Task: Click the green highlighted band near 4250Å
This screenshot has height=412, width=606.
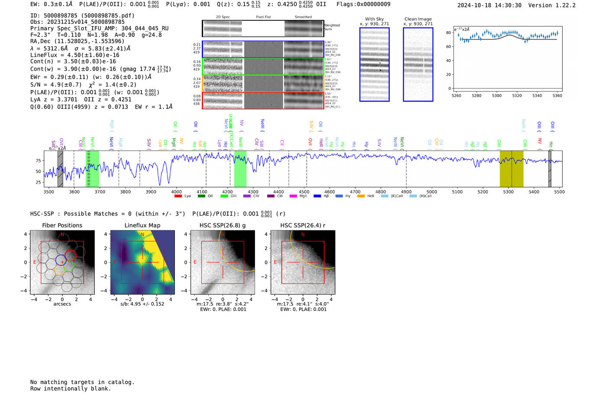Action: pos(240,169)
